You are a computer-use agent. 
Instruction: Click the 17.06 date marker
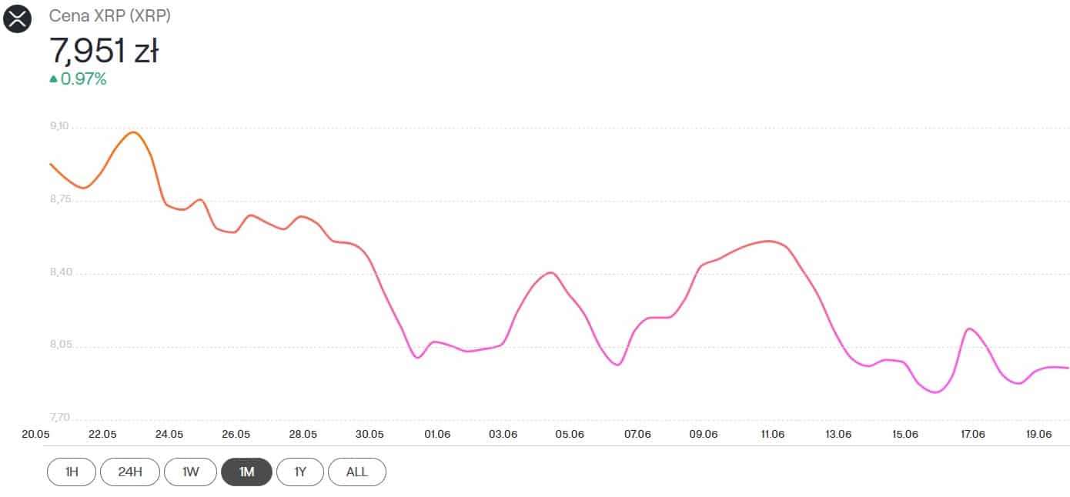[972, 434]
